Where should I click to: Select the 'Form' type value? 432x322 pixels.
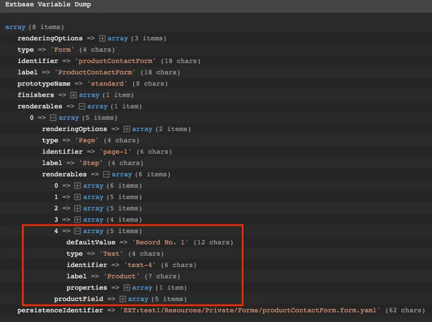[62, 49]
